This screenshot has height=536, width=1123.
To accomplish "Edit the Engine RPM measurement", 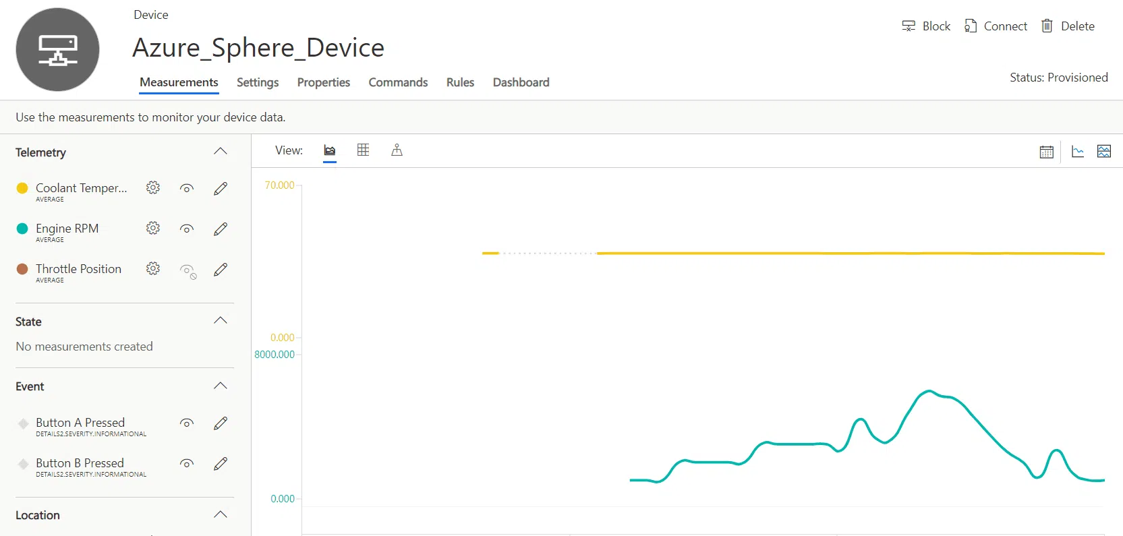I will (221, 229).
